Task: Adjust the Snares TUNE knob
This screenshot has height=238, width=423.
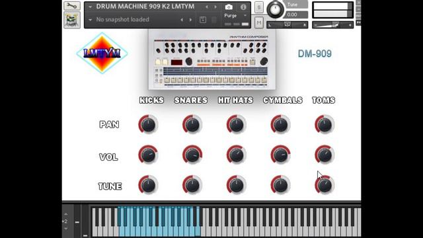Action: point(192,185)
